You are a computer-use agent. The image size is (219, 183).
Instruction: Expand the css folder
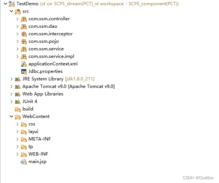click(17, 124)
